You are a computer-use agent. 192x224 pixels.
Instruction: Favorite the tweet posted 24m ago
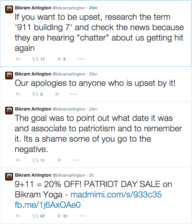tap(59, 160)
